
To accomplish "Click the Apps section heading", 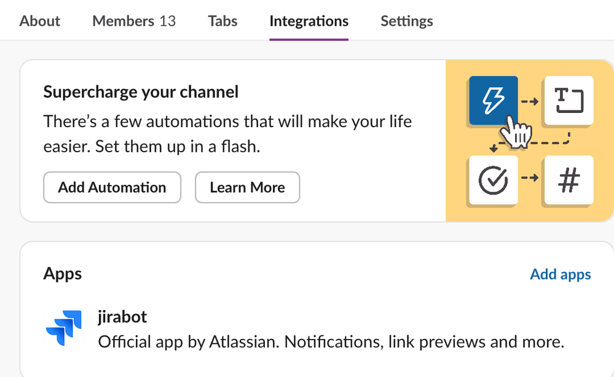I will [x=62, y=274].
